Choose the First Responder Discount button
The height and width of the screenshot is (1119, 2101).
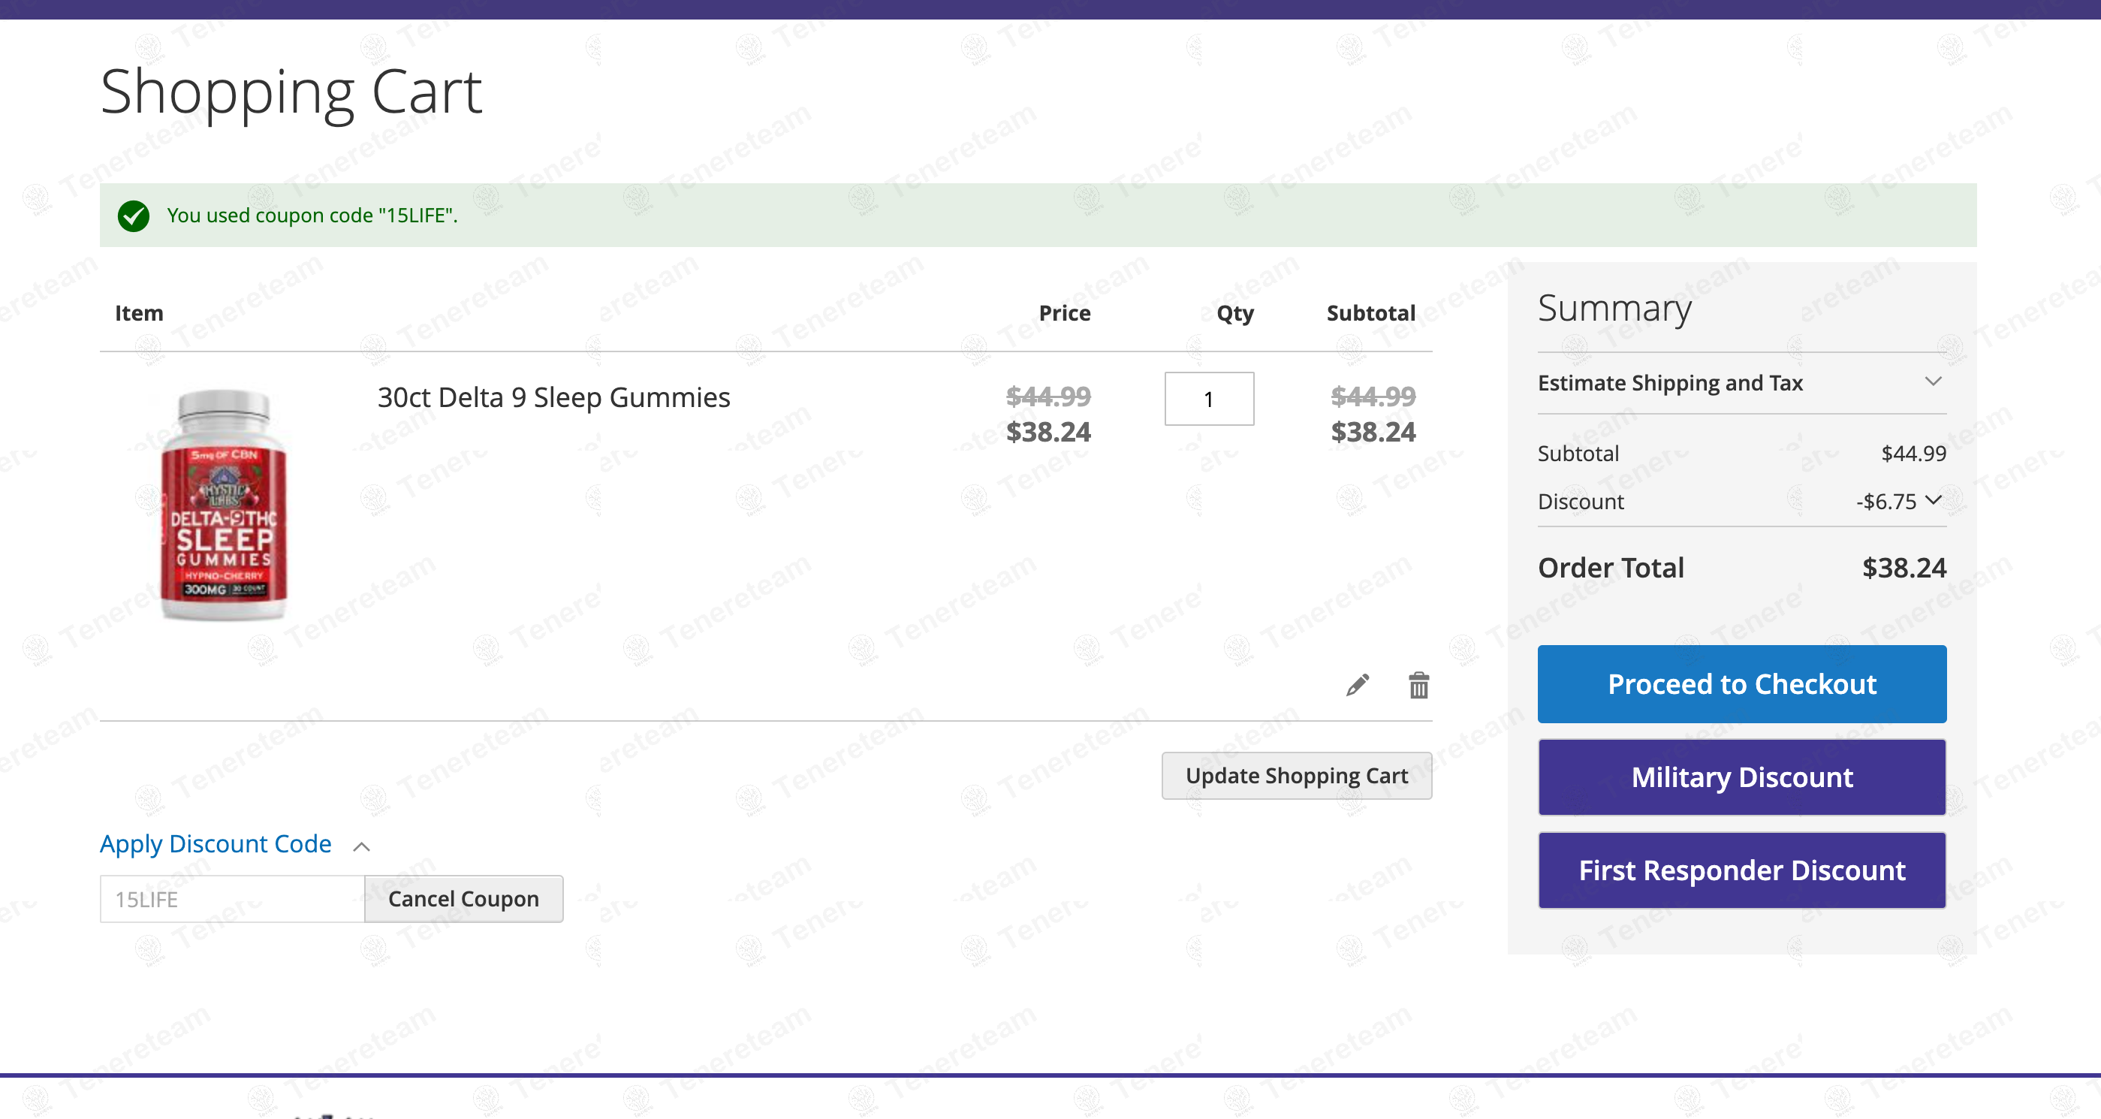1741,870
